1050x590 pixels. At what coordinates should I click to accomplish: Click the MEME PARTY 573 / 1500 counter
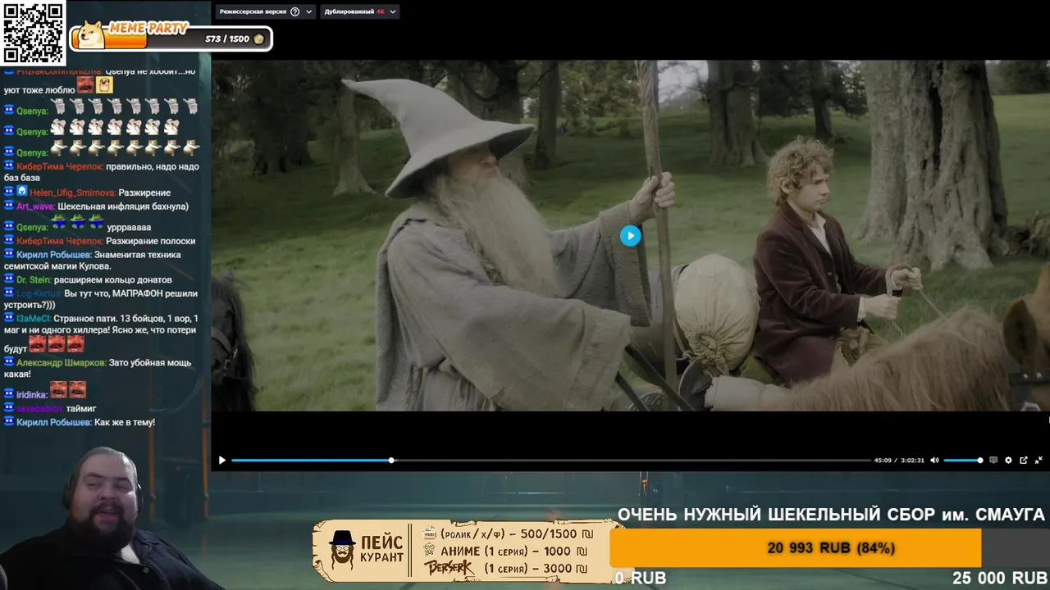pyautogui.click(x=226, y=39)
